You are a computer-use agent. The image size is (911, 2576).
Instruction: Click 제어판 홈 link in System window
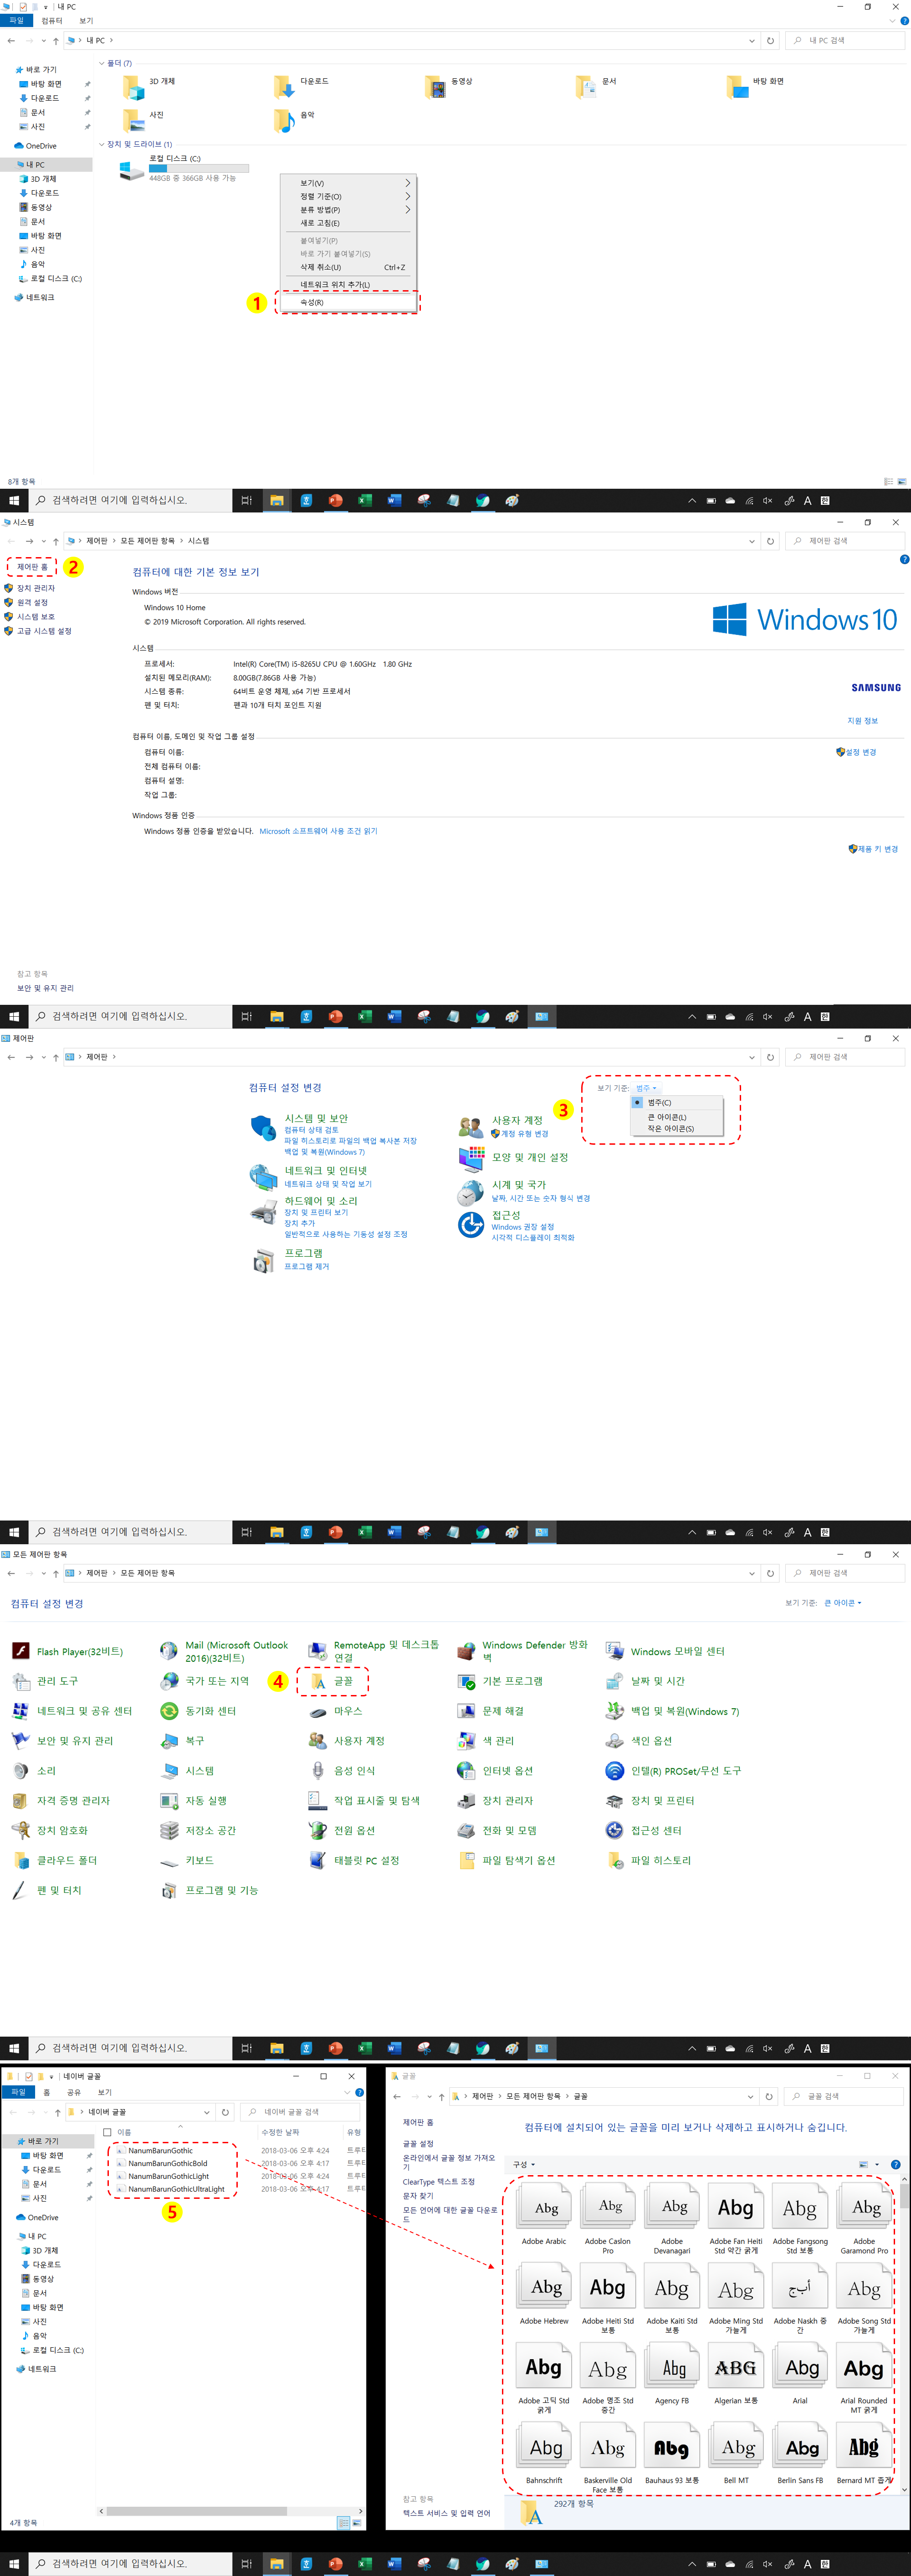[32, 567]
